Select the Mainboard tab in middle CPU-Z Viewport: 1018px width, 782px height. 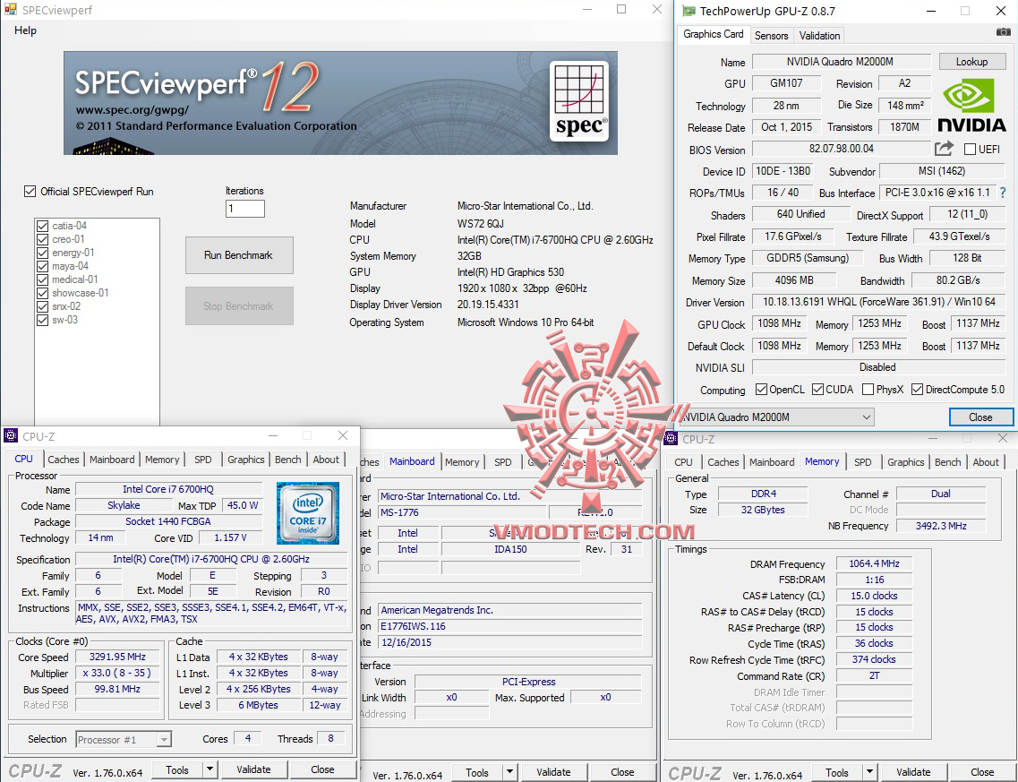412,461
